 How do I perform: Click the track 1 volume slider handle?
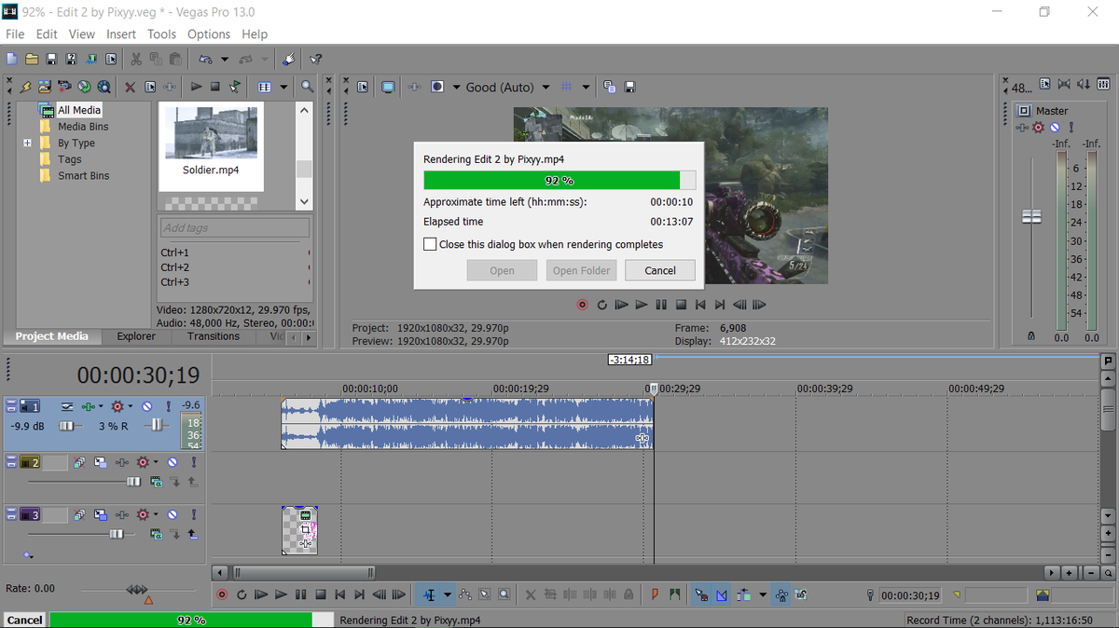[x=66, y=426]
